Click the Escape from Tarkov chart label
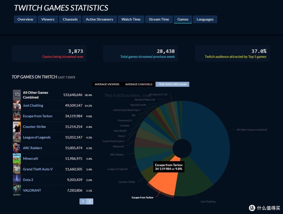 pos(142,198)
